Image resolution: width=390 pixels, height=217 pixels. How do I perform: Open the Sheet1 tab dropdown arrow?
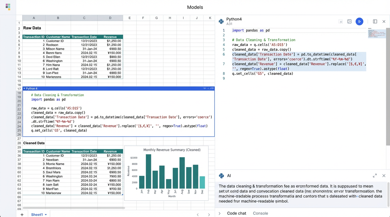coord(46,215)
